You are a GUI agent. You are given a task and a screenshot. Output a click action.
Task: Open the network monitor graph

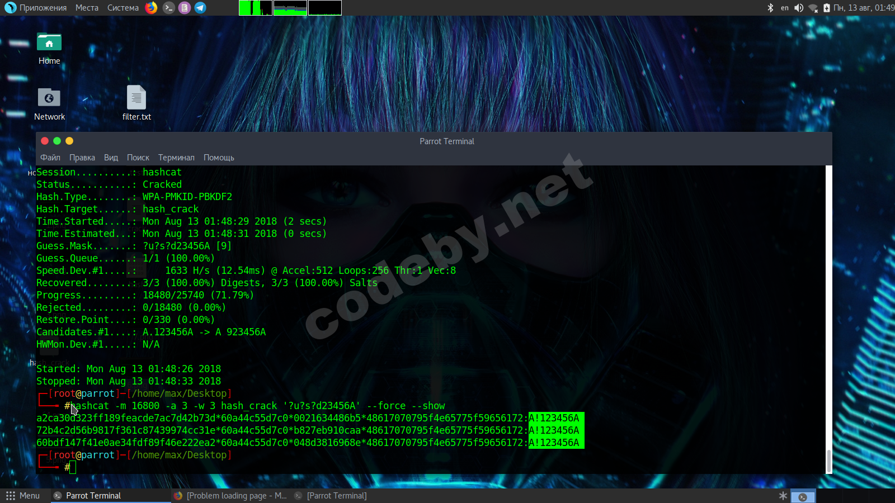click(325, 8)
